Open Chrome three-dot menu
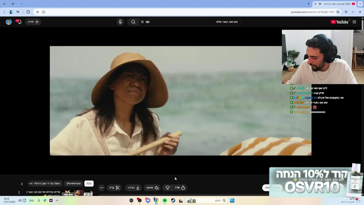The width and height of the screenshot is (364, 205). point(4,12)
